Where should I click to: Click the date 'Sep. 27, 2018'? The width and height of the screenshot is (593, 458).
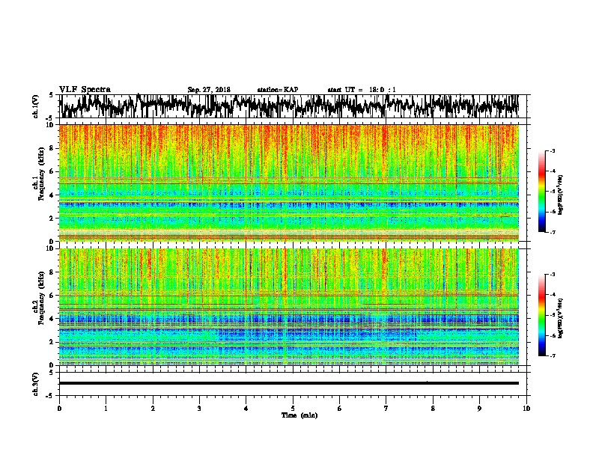click(x=209, y=90)
